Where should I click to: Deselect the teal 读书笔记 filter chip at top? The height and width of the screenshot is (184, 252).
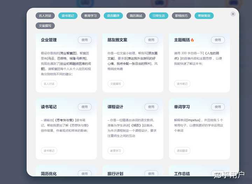(68, 16)
